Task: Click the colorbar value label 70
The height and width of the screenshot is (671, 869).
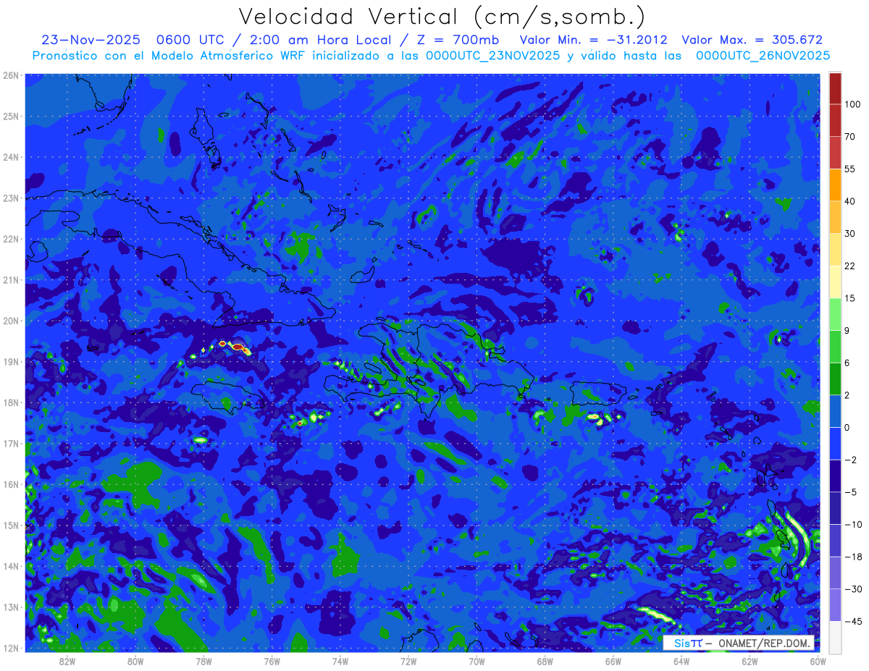Action: [850, 136]
